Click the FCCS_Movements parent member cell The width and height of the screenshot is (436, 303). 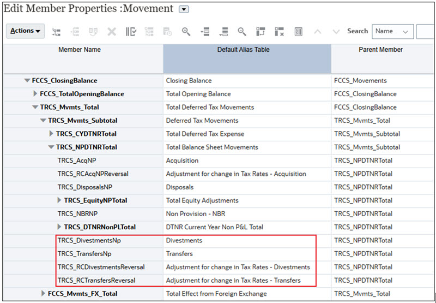pos(384,81)
